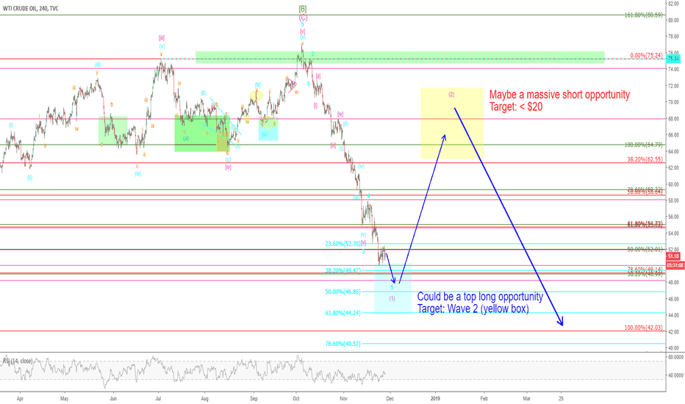This screenshot has height=404, width=685.
Task: Click the 82.00 price axis value
Action: pyautogui.click(x=673, y=4)
